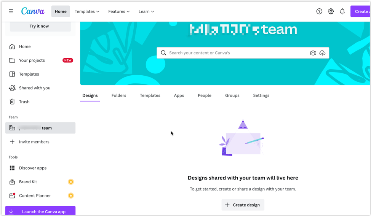Click the Content Planner calendar icon

[12, 195]
